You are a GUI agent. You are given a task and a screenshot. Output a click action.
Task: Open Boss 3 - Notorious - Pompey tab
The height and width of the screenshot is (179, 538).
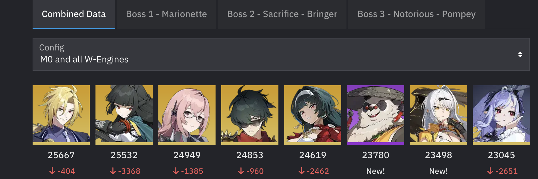[417, 14]
